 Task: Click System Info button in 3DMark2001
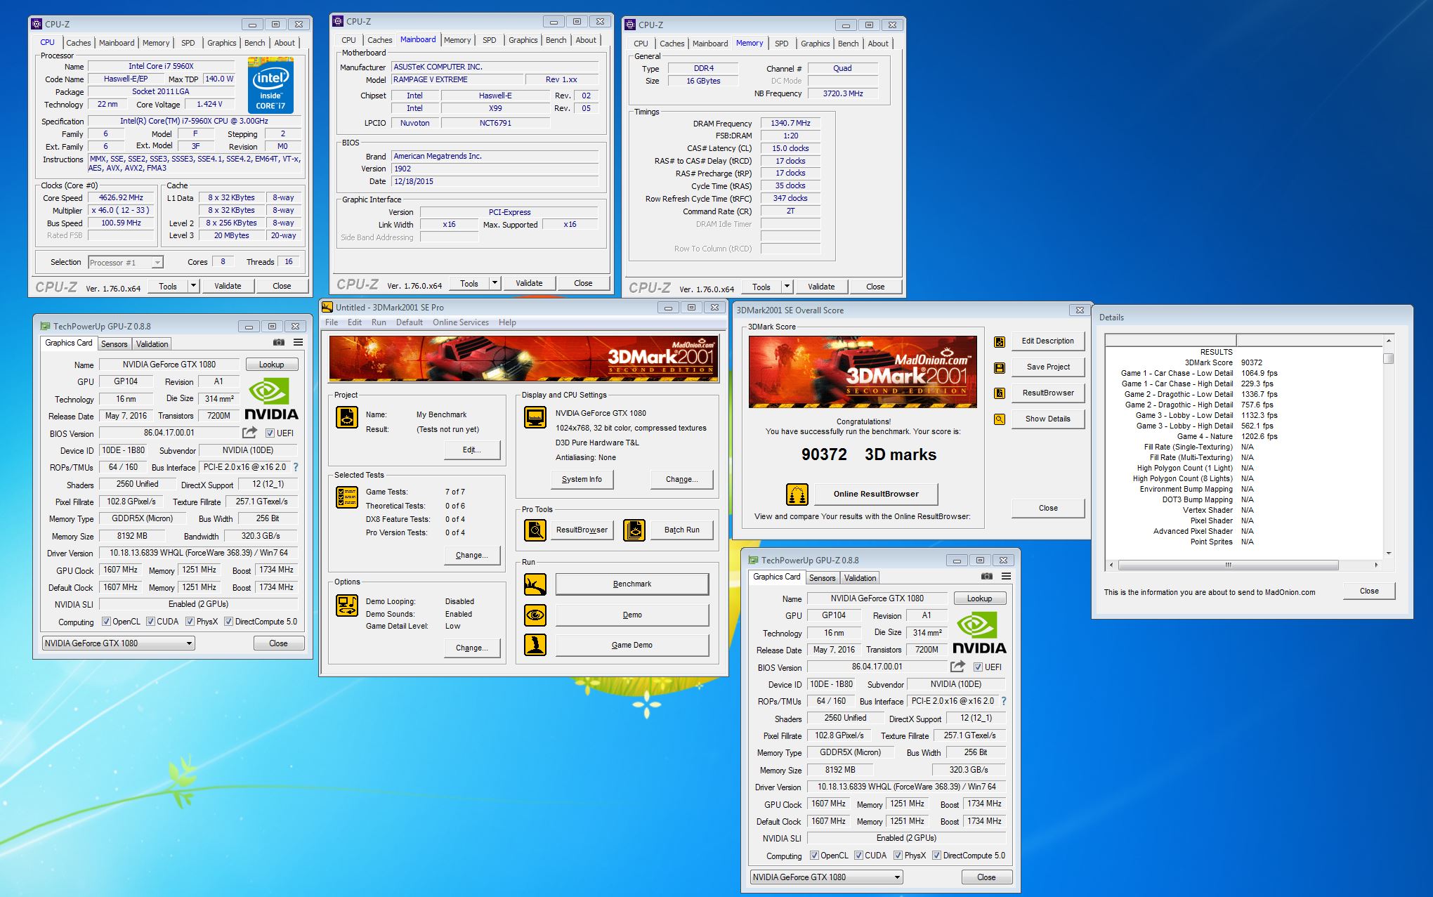[582, 479]
